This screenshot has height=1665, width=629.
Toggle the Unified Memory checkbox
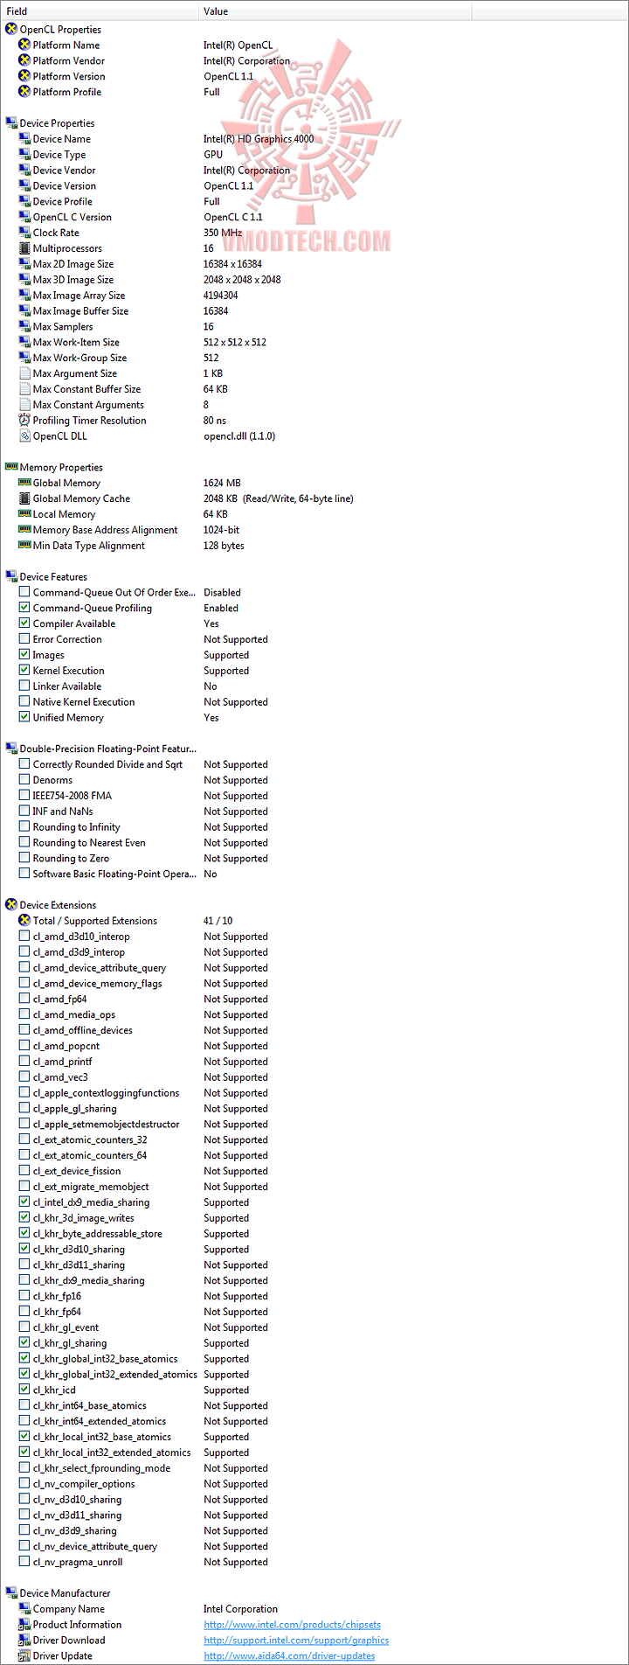[x=24, y=718]
